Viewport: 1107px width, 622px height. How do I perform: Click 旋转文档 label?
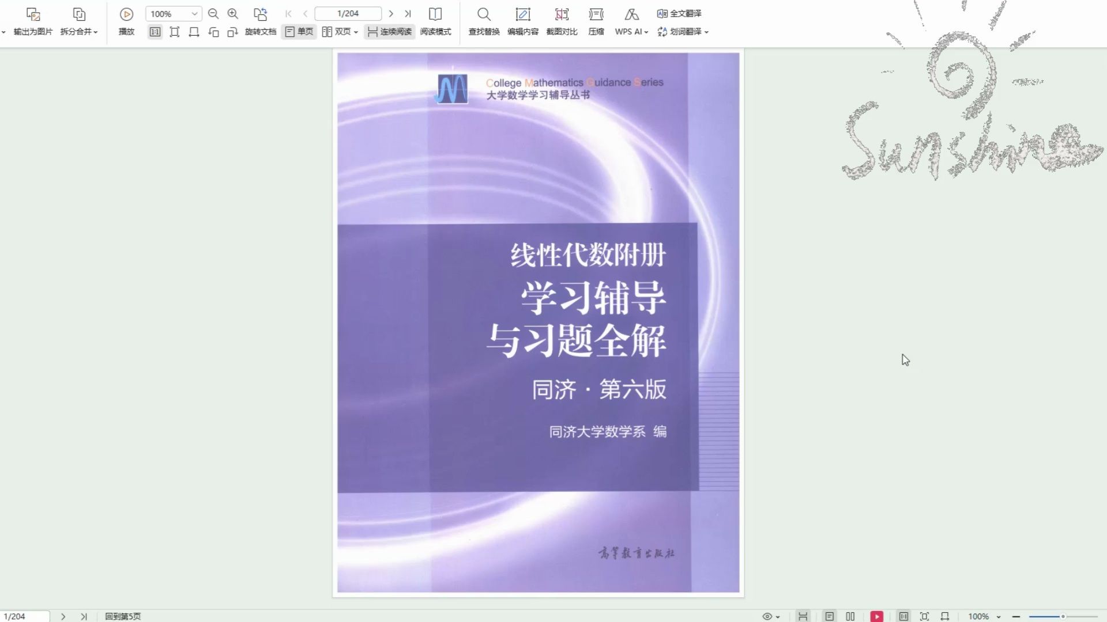pyautogui.click(x=261, y=32)
